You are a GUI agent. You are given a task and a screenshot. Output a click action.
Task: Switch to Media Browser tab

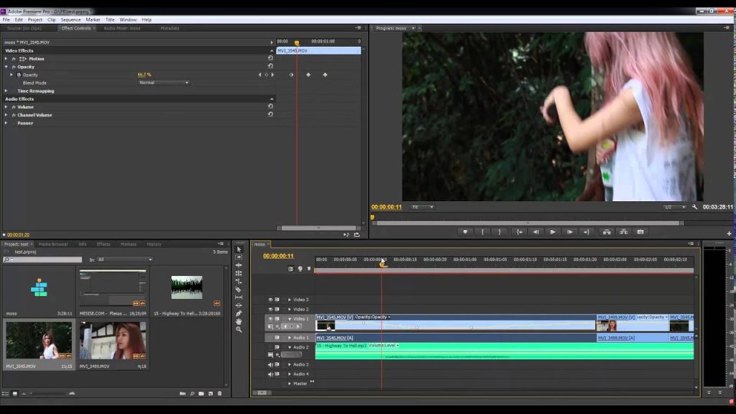click(x=53, y=244)
